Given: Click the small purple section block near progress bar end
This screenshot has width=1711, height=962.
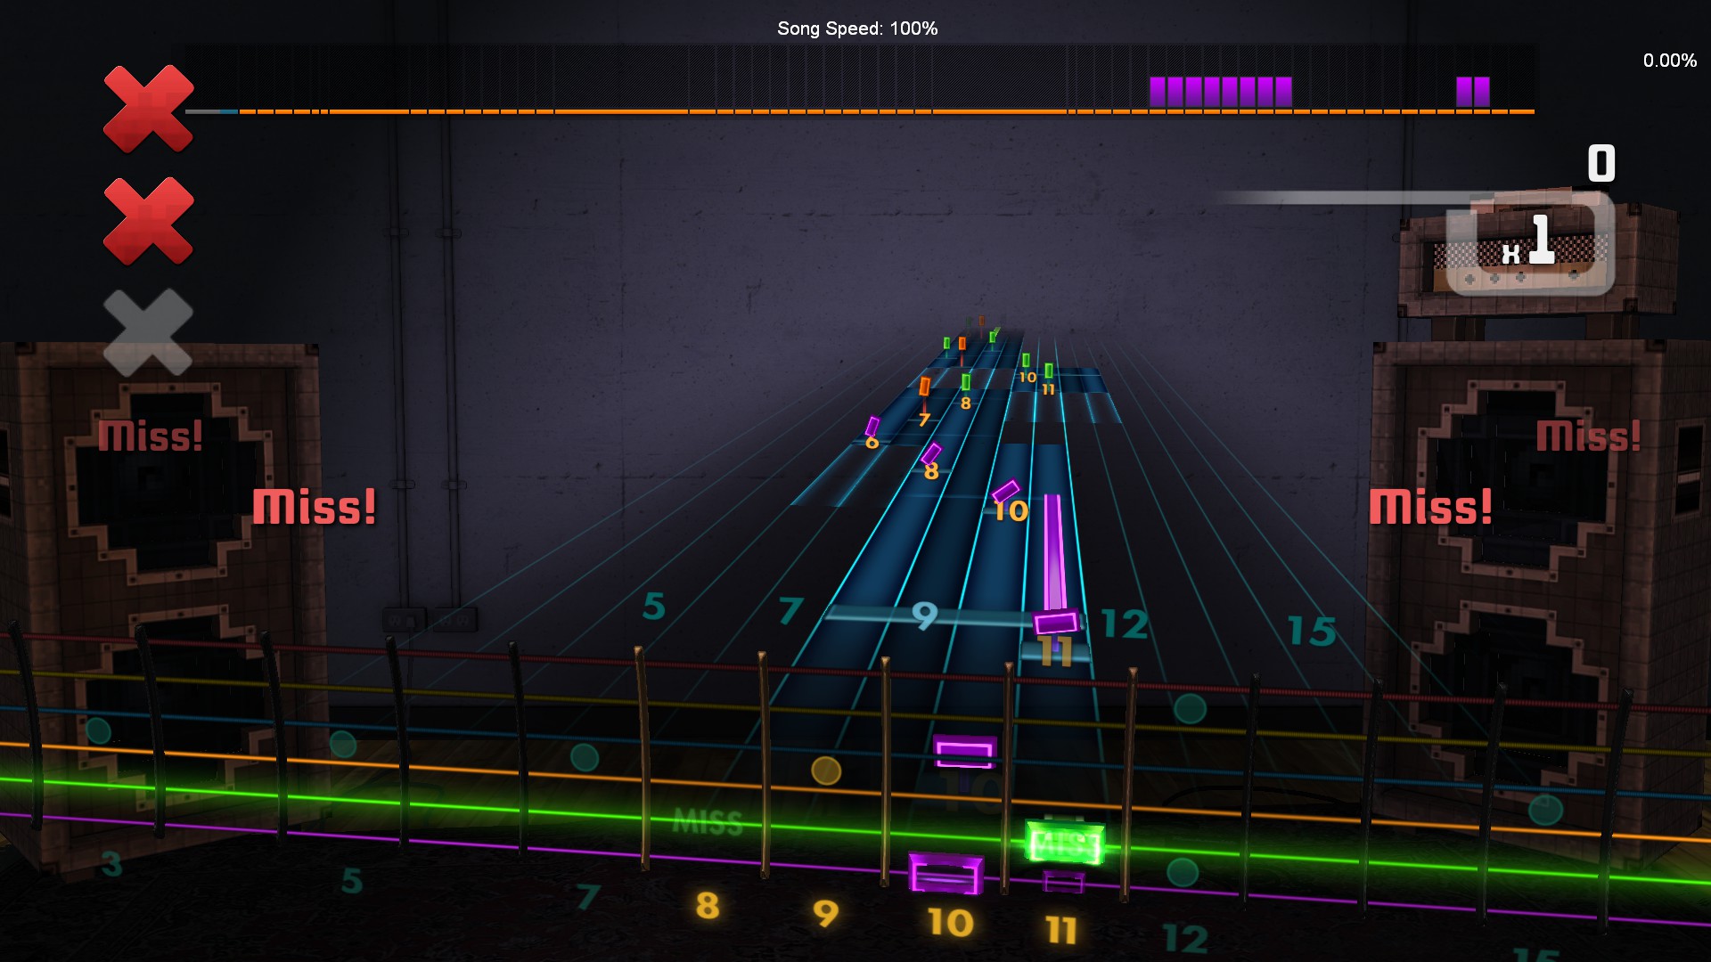Looking at the screenshot, I should (x=1473, y=92).
